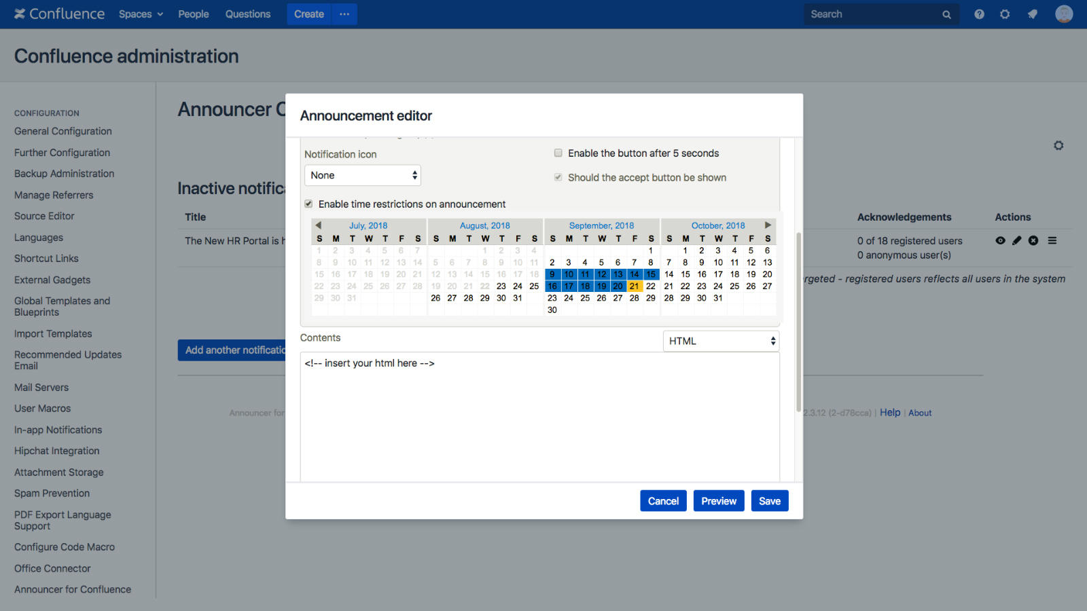Open Manage Referrers in sidebar
1087x611 pixels.
[x=54, y=195]
